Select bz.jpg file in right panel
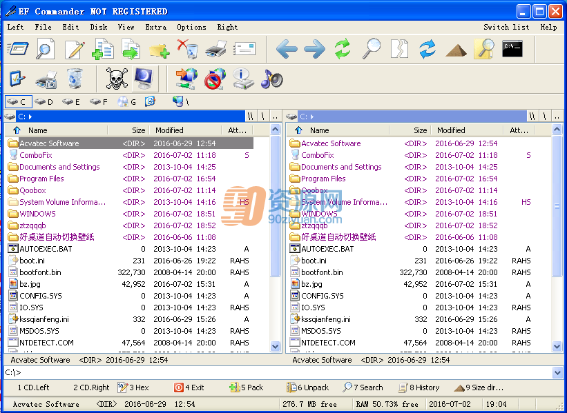The image size is (567, 413). (x=412, y=284)
